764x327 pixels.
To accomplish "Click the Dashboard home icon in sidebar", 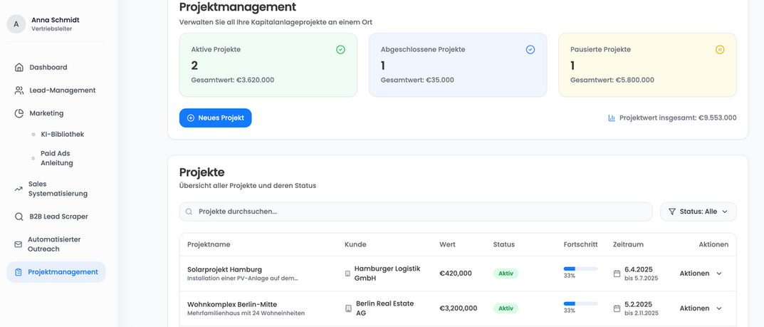I will coord(19,68).
